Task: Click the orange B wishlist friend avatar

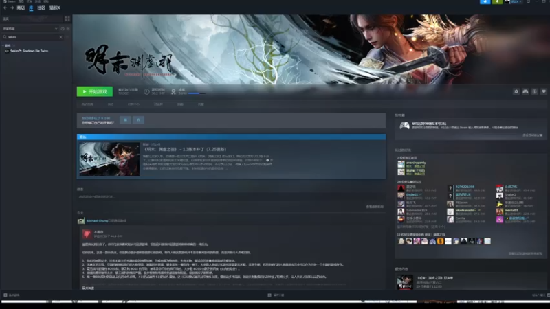Action: (440, 241)
